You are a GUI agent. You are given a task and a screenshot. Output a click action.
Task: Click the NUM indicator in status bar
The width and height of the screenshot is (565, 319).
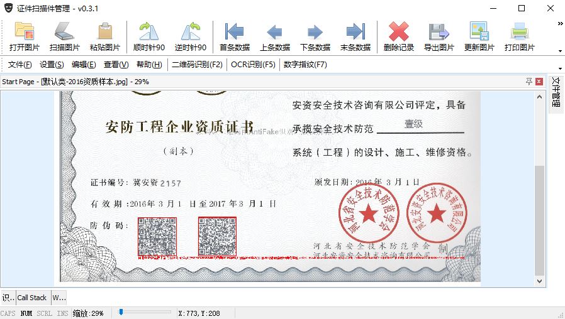26,313
